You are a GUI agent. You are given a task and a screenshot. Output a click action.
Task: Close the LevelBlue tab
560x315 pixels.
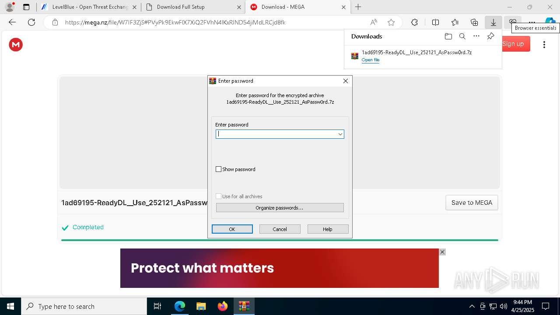(134, 7)
